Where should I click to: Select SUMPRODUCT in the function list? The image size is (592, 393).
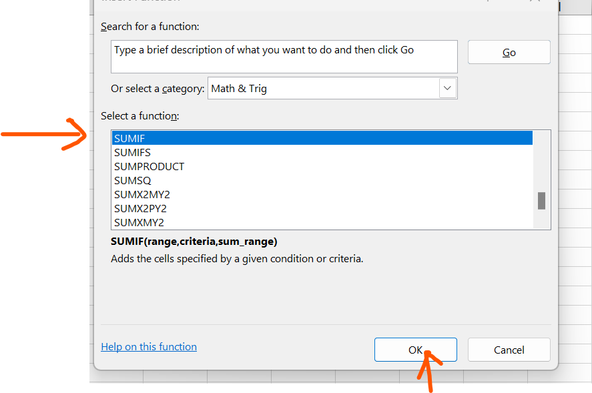322,167
